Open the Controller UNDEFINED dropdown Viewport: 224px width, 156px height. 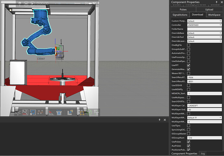tap(205, 25)
